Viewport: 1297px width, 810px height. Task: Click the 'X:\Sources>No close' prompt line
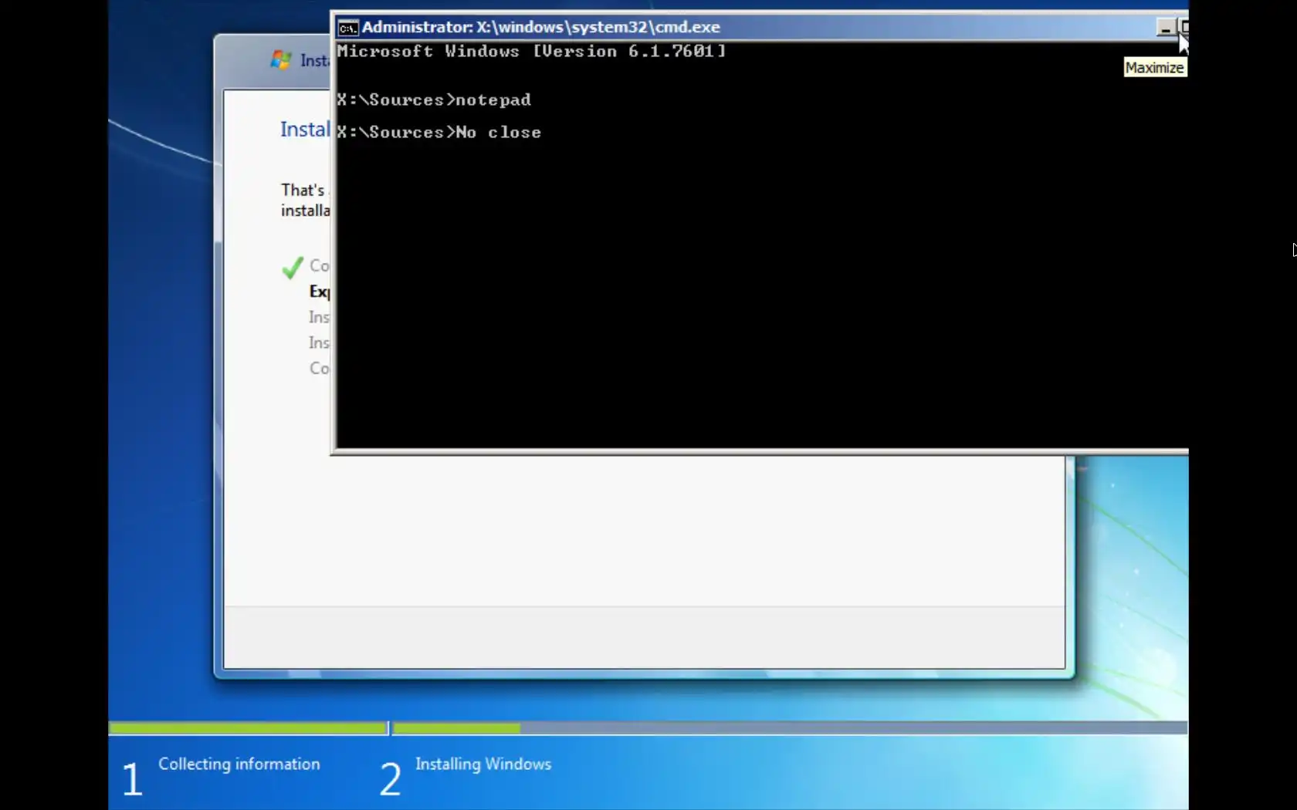(439, 132)
